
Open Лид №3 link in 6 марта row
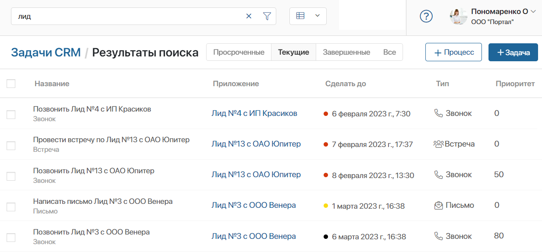[x=253, y=236]
